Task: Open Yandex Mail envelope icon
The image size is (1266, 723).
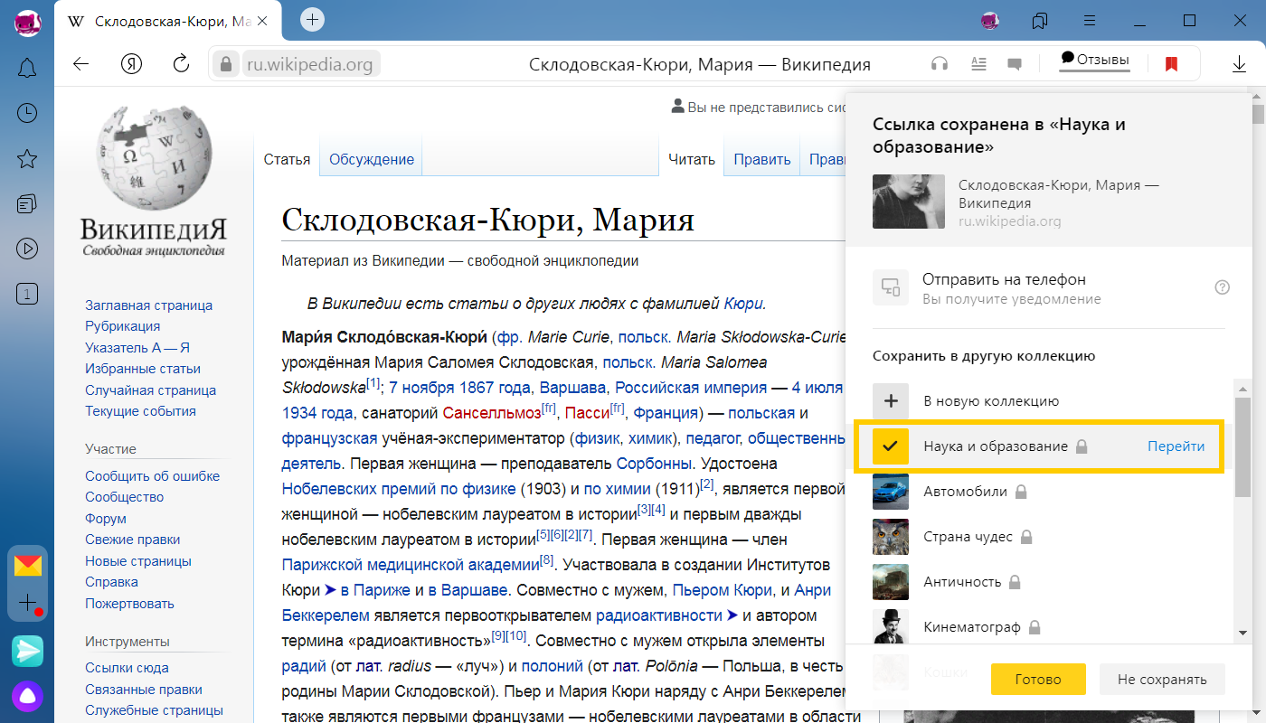Action: coord(28,566)
